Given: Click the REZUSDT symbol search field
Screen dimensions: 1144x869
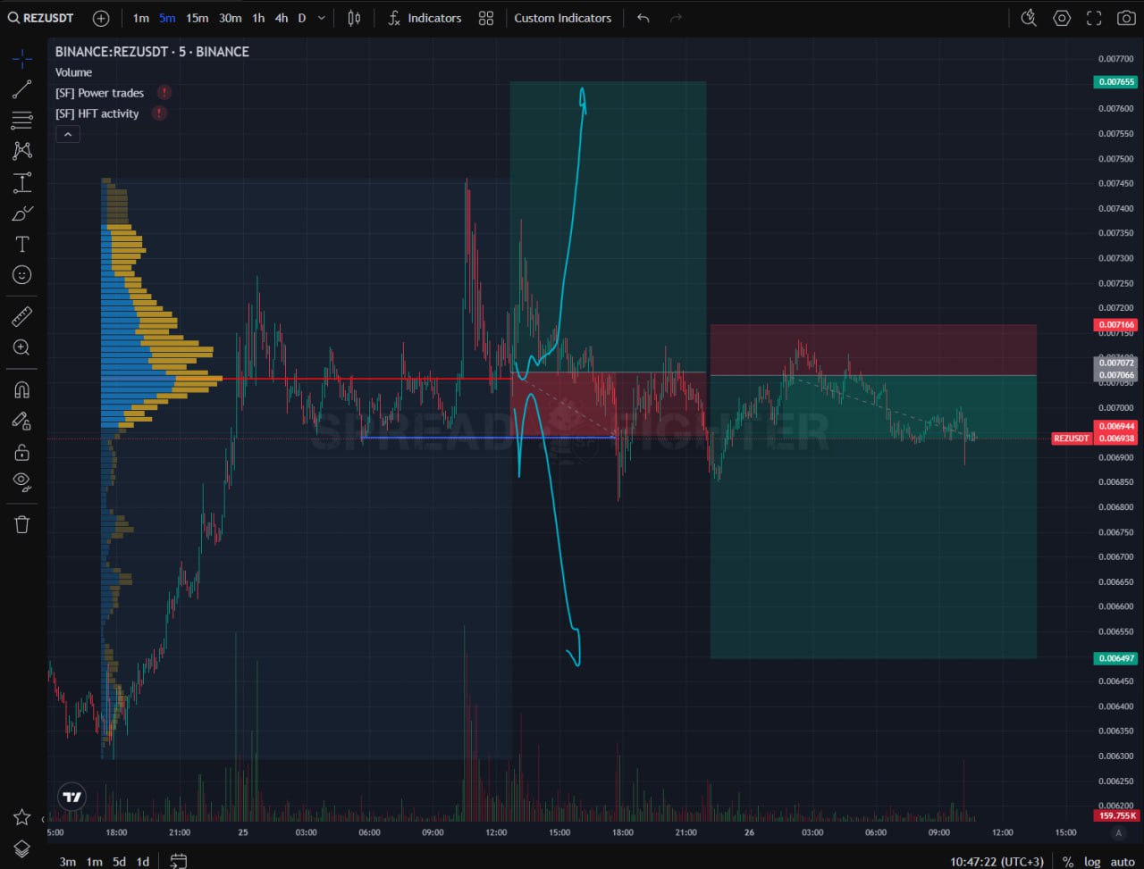Looking at the screenshot, I should click(x=40, y=17).
